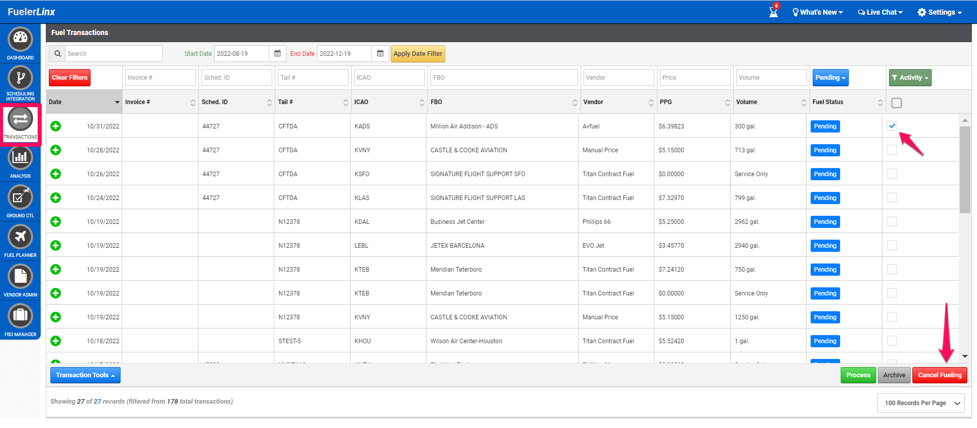The height and width of the screenshot is (428, 977).
Task: Click the scrollbar down arrow
Action: click(965, 356)
